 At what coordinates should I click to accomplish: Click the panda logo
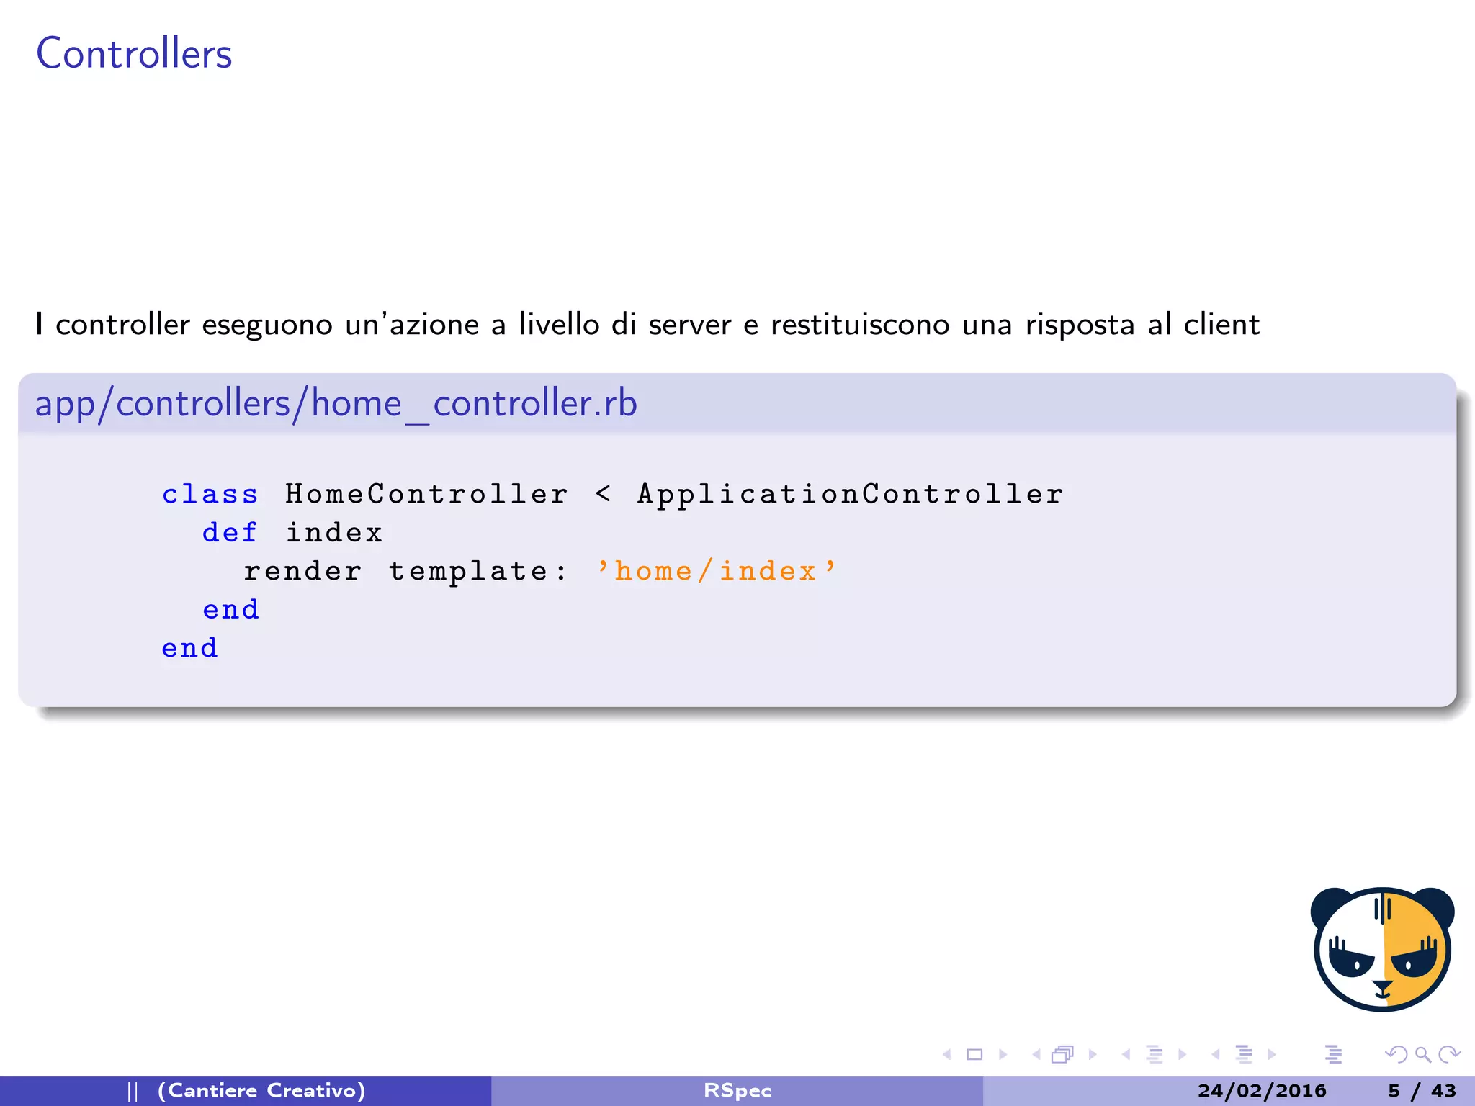pos(1382,949)
